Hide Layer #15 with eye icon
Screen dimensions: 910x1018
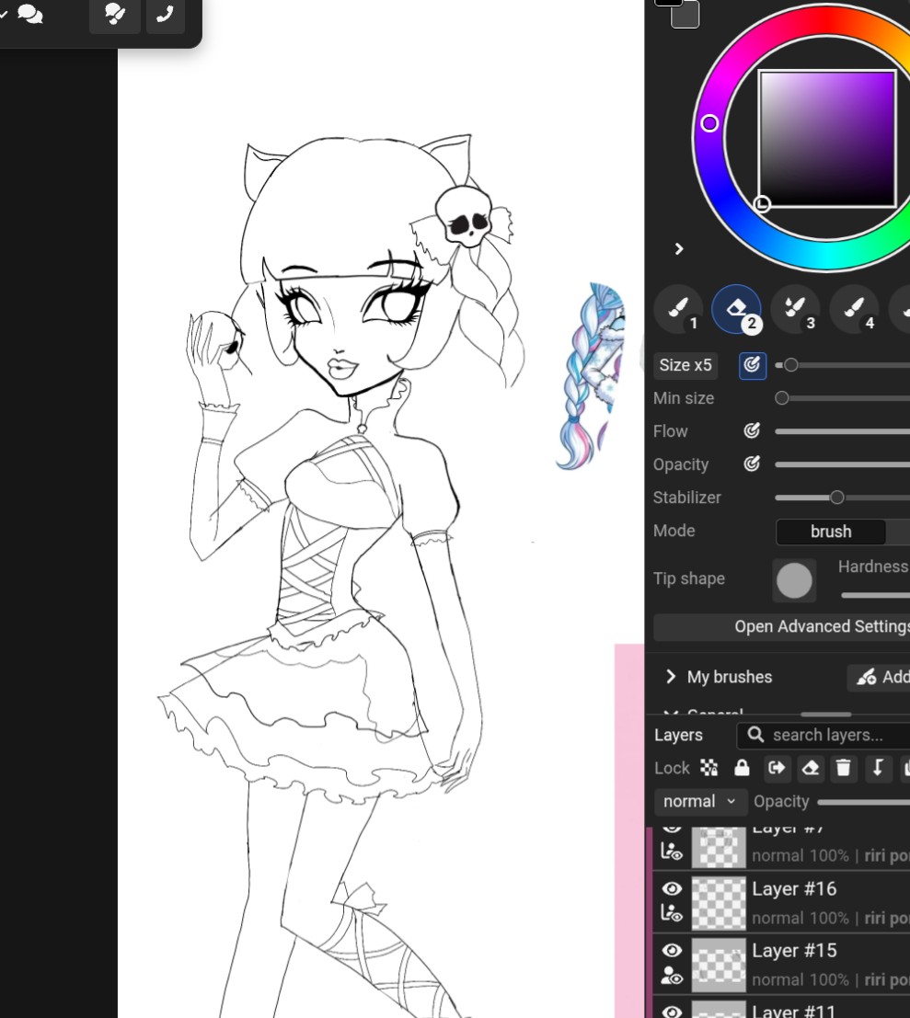(x=672, y=951)
